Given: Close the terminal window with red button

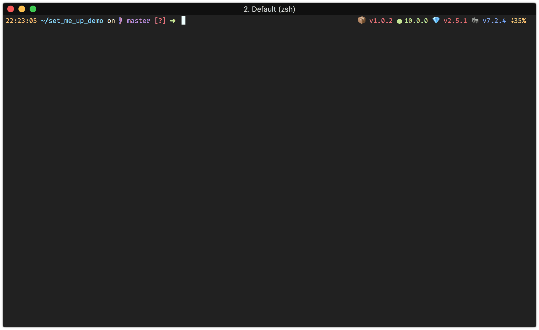Looking at the screenshot, I should pyautogui.click(x=11, y=9).
